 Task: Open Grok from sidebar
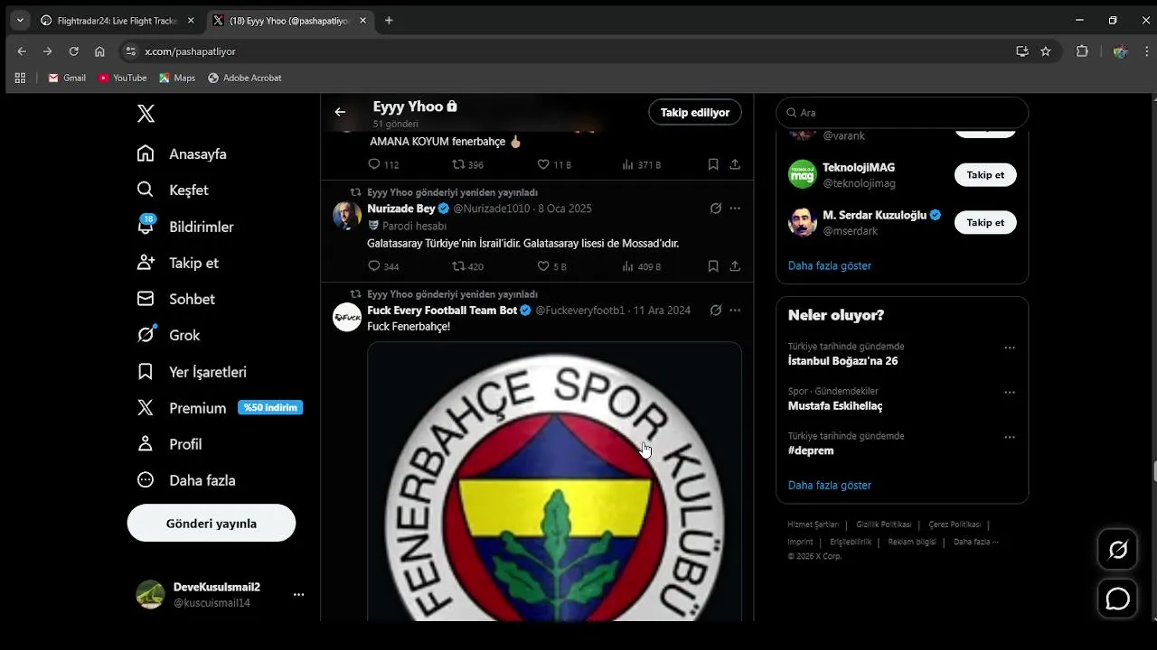[168, 335]
